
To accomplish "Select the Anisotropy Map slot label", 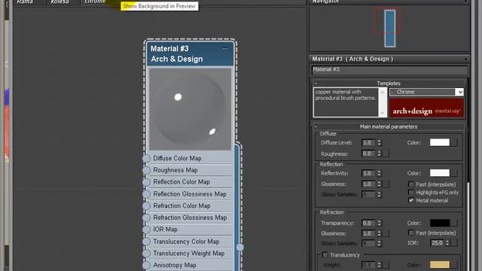I will pos(175,265).
